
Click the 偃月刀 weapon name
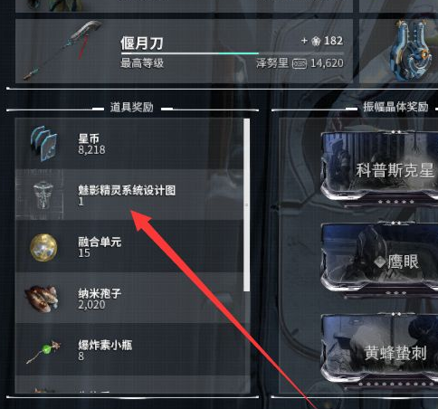click(142, 43)
